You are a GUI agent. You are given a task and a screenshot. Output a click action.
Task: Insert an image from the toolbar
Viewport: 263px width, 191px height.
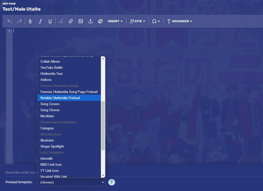pyautogui.click(x=81, y=21)
